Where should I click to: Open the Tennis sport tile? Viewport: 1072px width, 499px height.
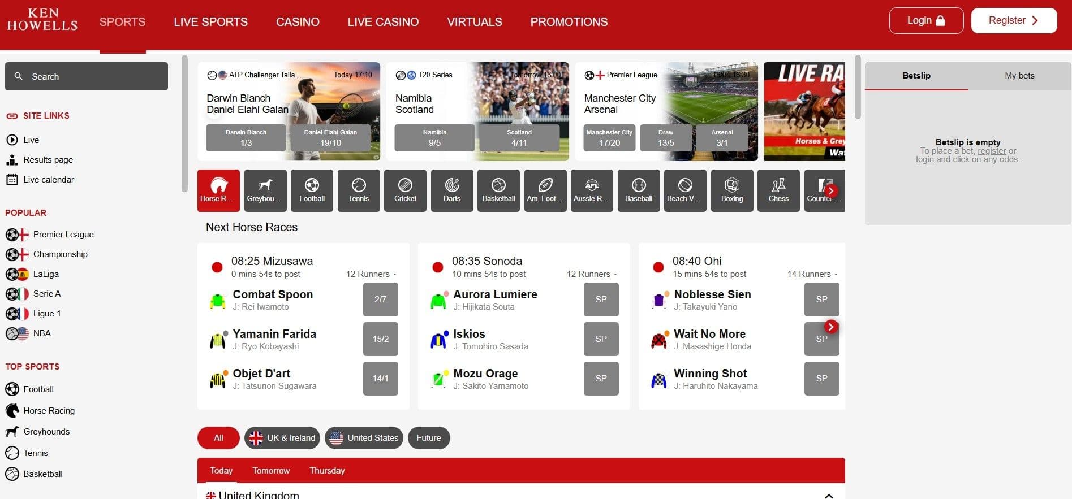point(359,190)
